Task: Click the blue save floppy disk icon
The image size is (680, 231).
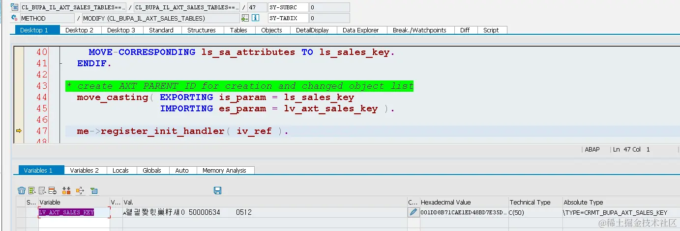Action: pyautogui.click(x=218, y=190)
